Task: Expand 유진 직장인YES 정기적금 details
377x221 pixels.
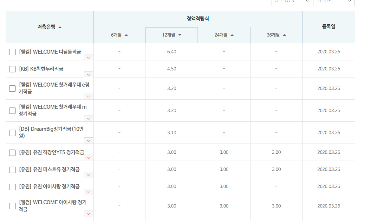Action: tap(88, 158)
